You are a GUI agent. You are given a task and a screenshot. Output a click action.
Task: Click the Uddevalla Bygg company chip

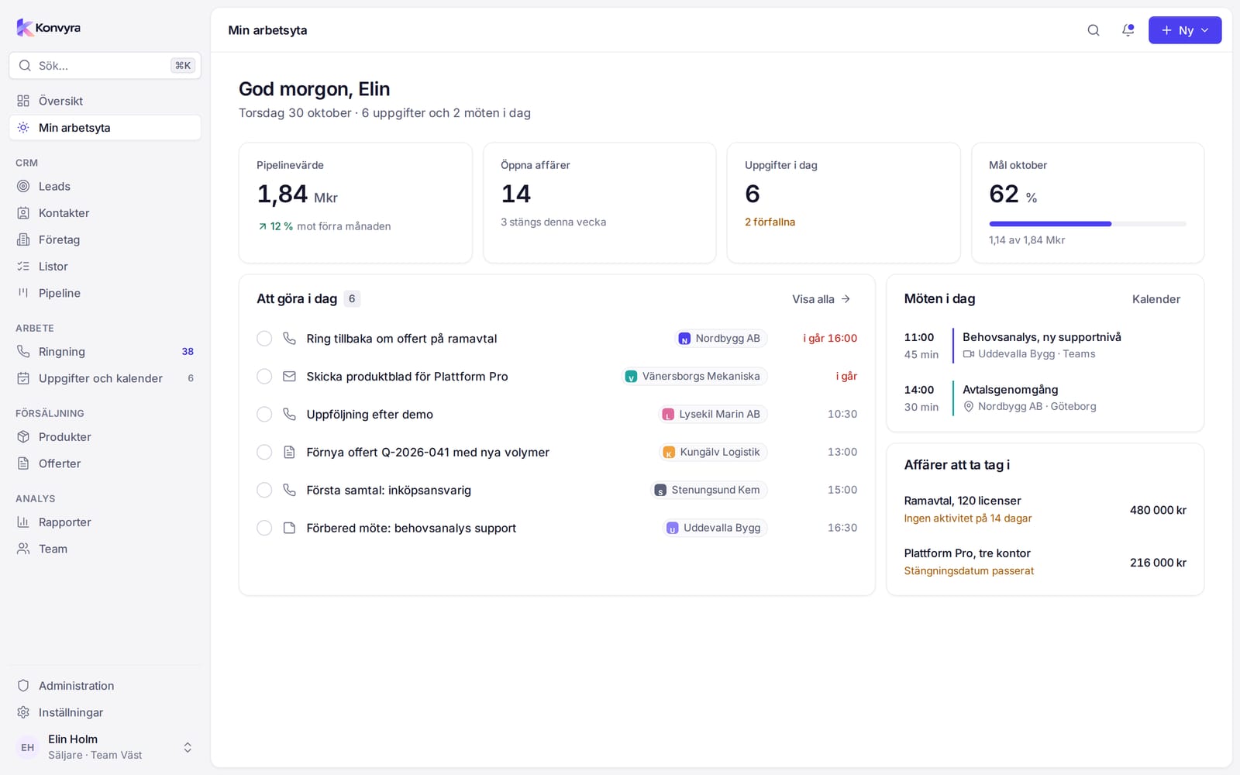(x=715, y=528)
